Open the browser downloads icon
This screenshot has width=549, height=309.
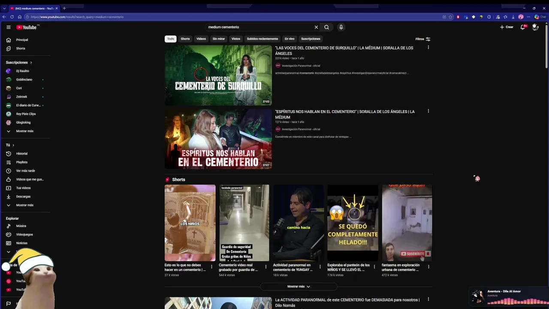(513, 17)
